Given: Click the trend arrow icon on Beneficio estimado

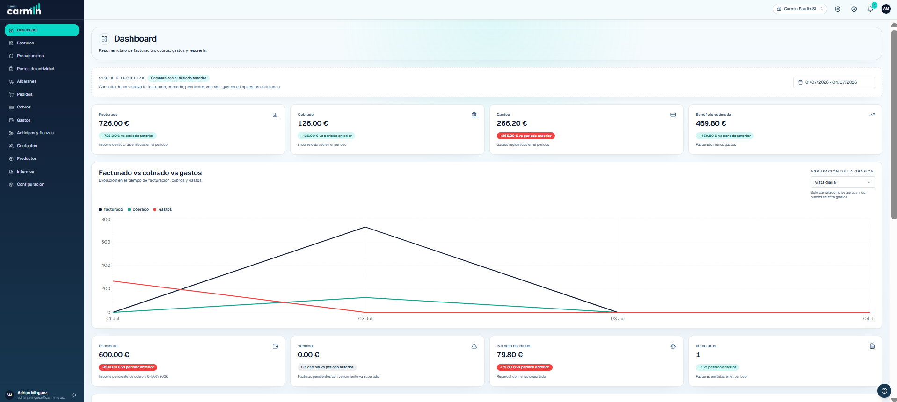Looking at the screenshot, I should click(872, 115).
